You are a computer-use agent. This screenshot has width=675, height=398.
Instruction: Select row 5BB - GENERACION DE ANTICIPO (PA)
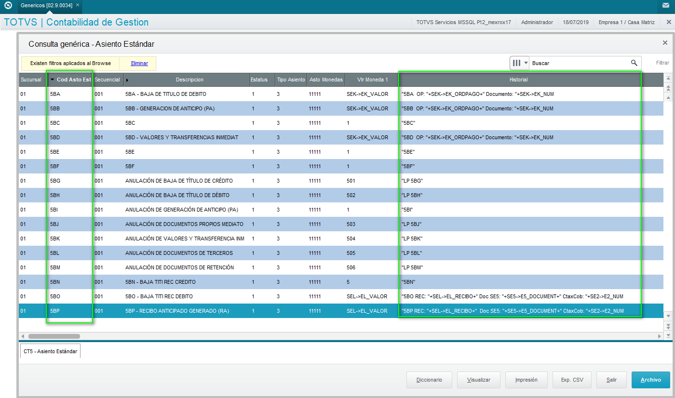(x=341, y=108)
